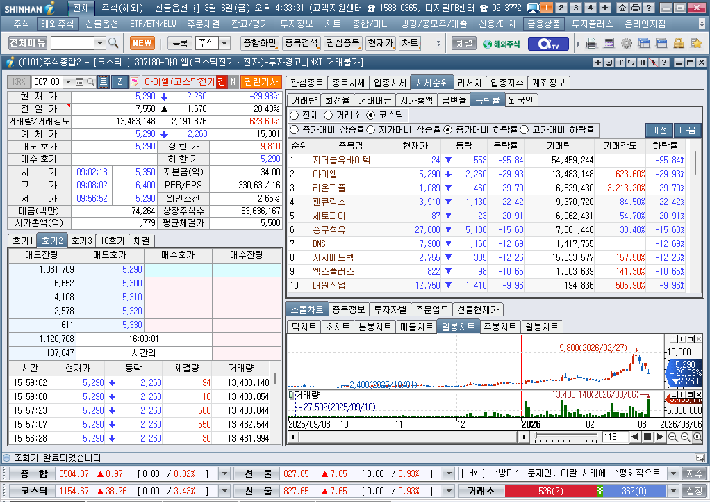Open dropdown beside 종합 index row
Image resolution: width=710 pixels, height=502 pixels.
pyautogui.click(x=224, y=474)
